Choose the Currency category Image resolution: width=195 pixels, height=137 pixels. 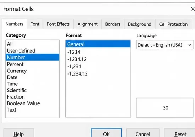click(x=33, y=71)
